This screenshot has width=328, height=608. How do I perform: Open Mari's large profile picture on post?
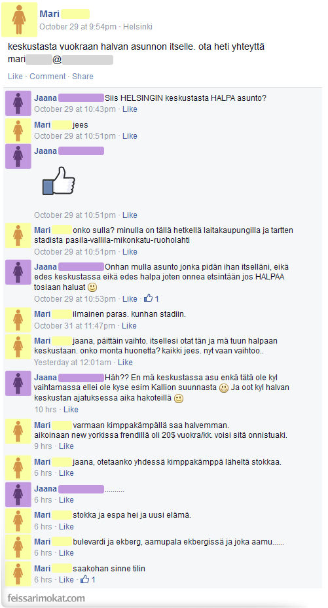point(19,20)
